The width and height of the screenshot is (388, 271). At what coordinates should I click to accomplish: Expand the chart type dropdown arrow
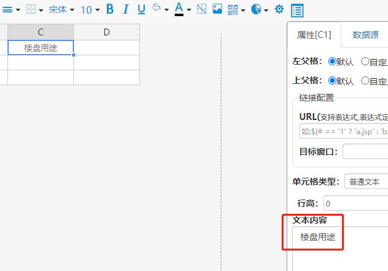[266, 10]
